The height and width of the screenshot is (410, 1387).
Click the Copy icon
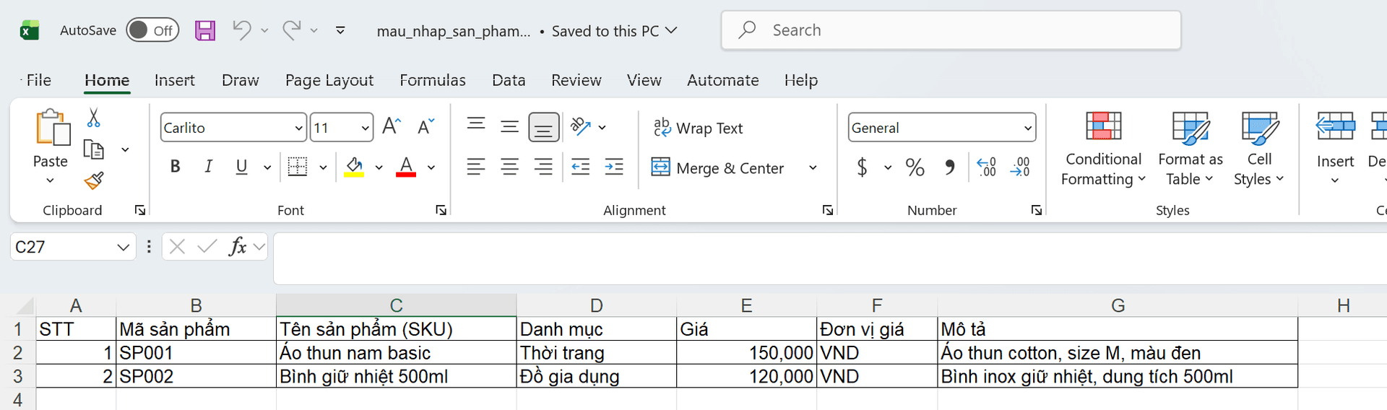coord(94,149)
